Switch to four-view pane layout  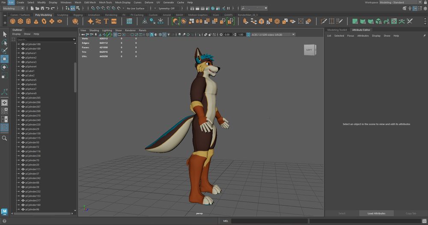pyautogui.click(x=5, y=111)
